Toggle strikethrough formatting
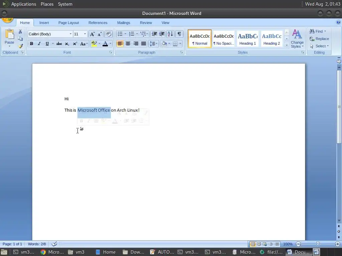The width and height of the screenshot is (342, 256). pos(59,44)
